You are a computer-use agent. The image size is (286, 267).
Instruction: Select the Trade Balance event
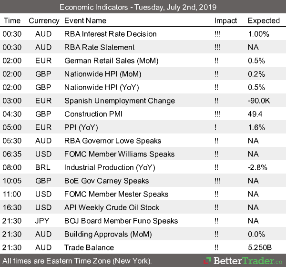tap(89, 247)
